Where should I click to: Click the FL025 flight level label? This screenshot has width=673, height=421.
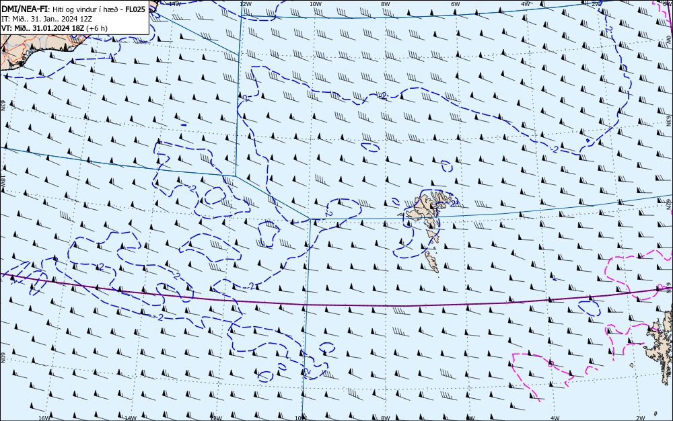(135, 9)
